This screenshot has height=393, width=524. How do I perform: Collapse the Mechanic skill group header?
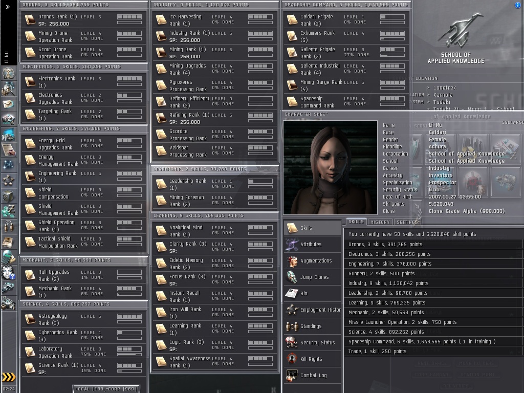pos(83,260)
